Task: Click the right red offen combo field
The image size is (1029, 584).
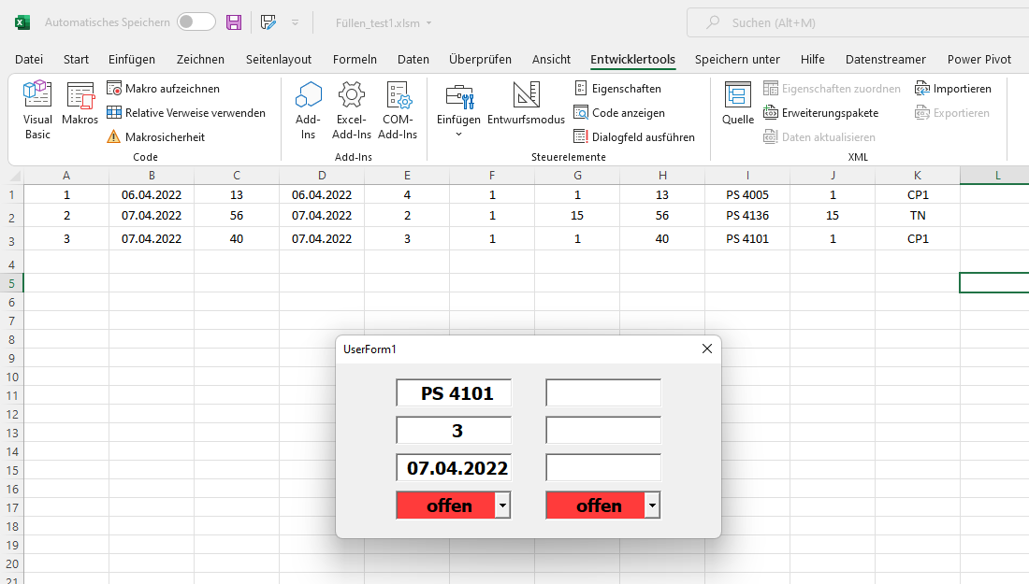Action: (x=596, y=506)
